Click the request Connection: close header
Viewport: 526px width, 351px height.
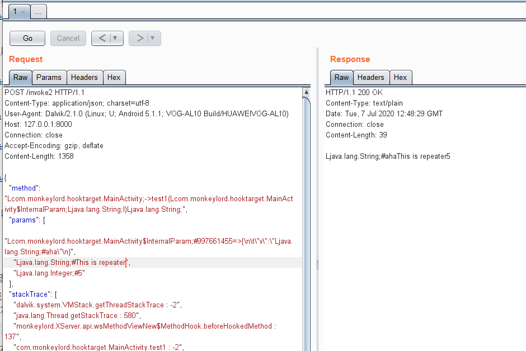click(x=34, y=135)
